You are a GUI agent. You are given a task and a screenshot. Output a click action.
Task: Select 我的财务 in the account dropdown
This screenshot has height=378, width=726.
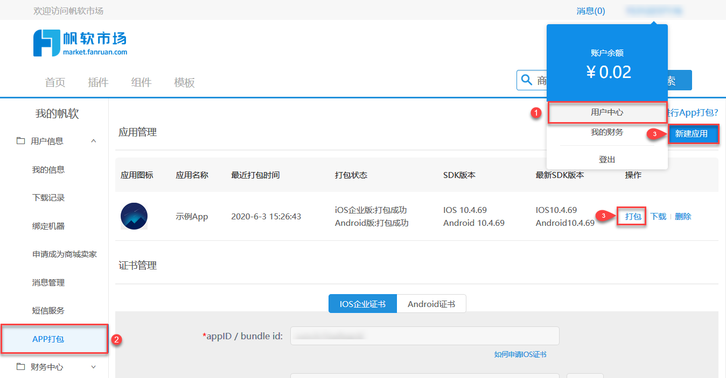[x=607, y=132]
